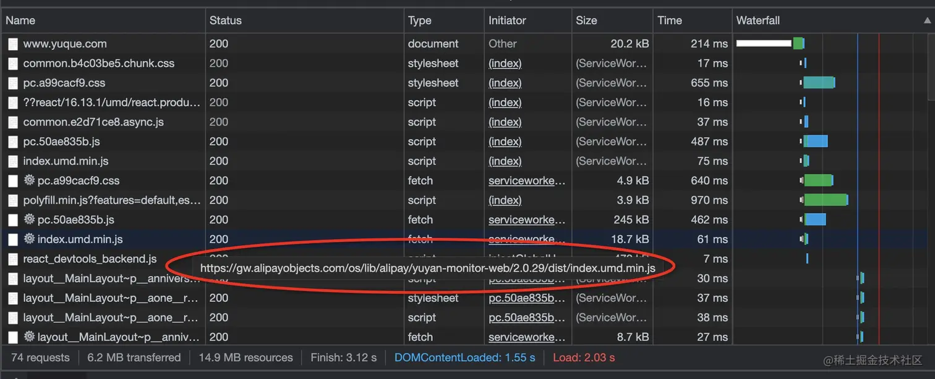Sort by the Status column header

[x=304, y=20]
